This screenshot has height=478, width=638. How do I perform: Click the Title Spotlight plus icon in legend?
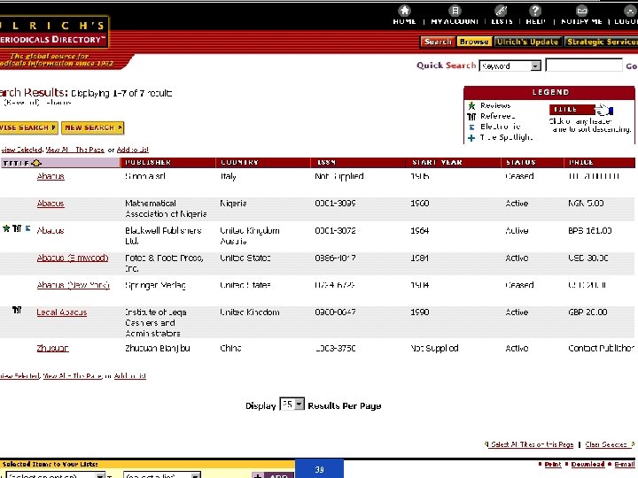[471, 138]
